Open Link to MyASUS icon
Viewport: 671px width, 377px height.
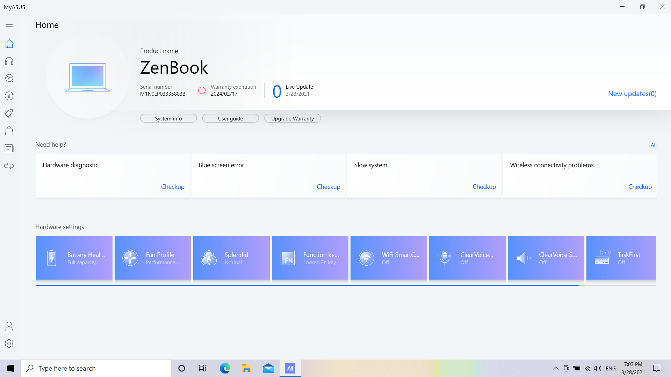click(x=9, y=166)
